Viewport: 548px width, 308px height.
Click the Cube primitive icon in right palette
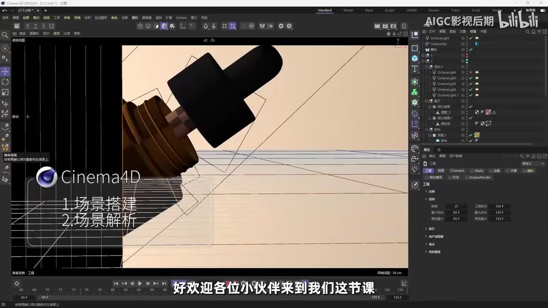[414, 58]
